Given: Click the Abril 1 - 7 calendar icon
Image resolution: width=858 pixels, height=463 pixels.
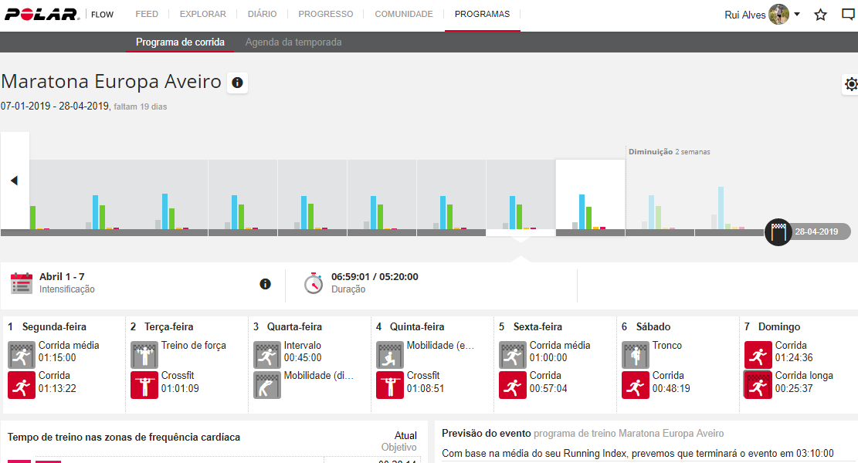Looking at the screenshot, I should (x=22, y=283).
